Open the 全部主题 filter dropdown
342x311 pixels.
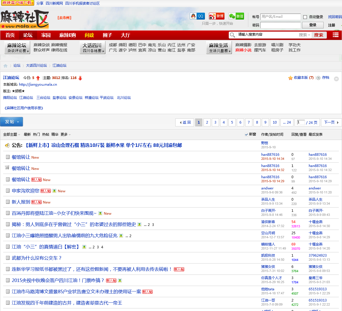11,135
